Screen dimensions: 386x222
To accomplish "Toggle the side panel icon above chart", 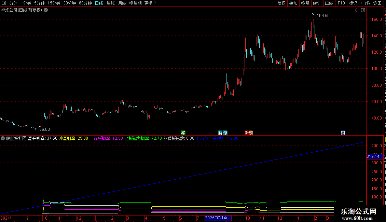I will (x=363, y=10).
